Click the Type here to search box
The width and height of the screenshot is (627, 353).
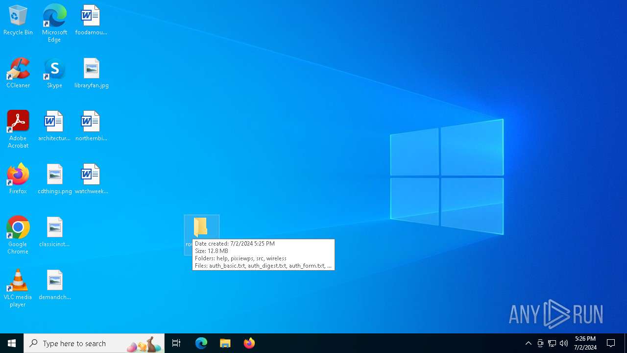pyautogui.click(x=94, y=343)
